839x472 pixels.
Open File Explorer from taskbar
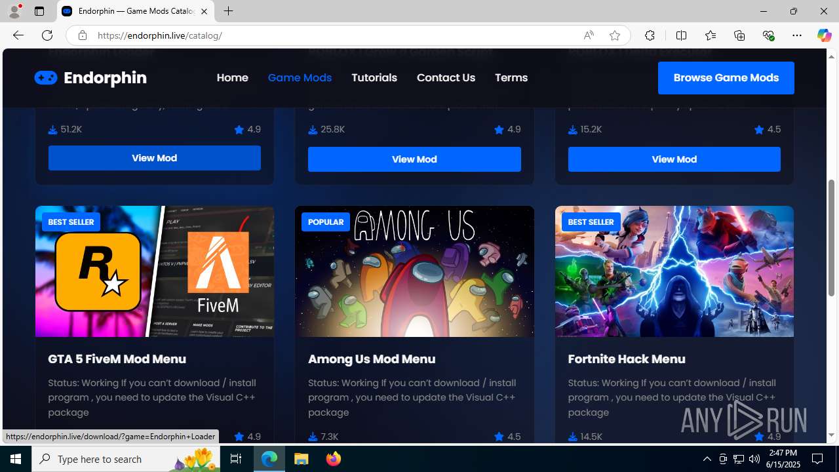click(x=302, y=459)
